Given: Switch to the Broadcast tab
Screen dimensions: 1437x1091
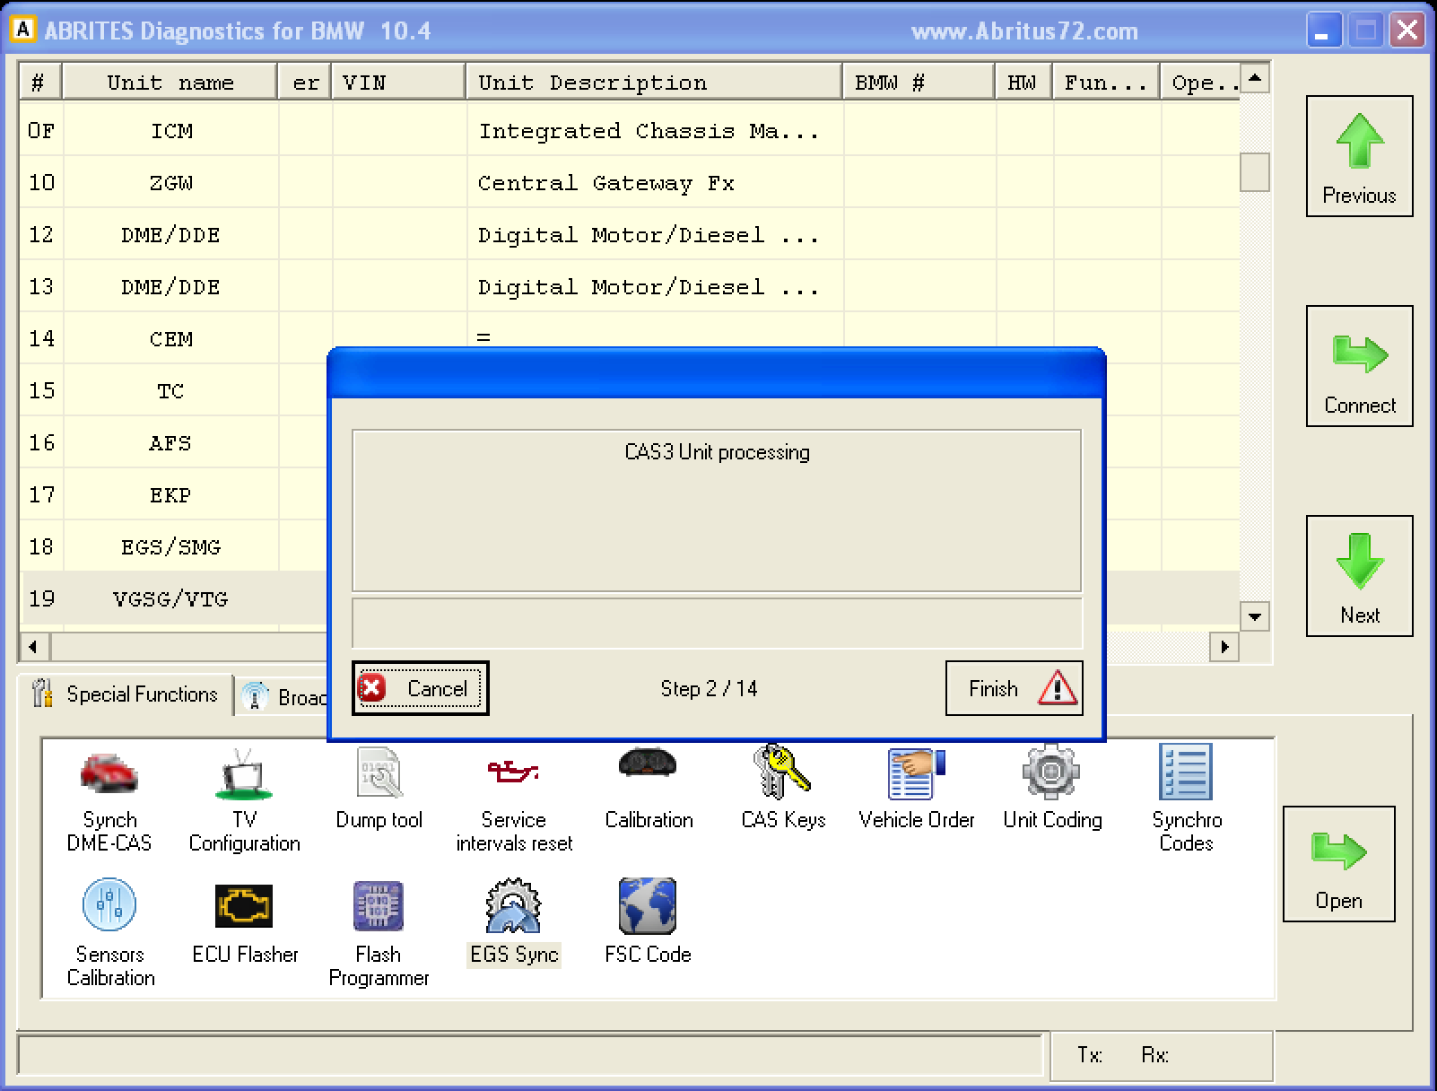Looking at the screenshot, I should [283, 697].
